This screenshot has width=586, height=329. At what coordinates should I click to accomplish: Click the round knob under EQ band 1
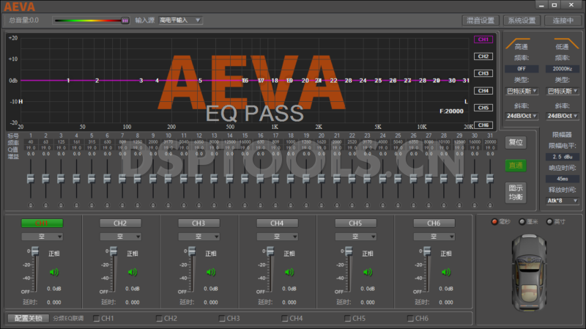tap(31, 205)
